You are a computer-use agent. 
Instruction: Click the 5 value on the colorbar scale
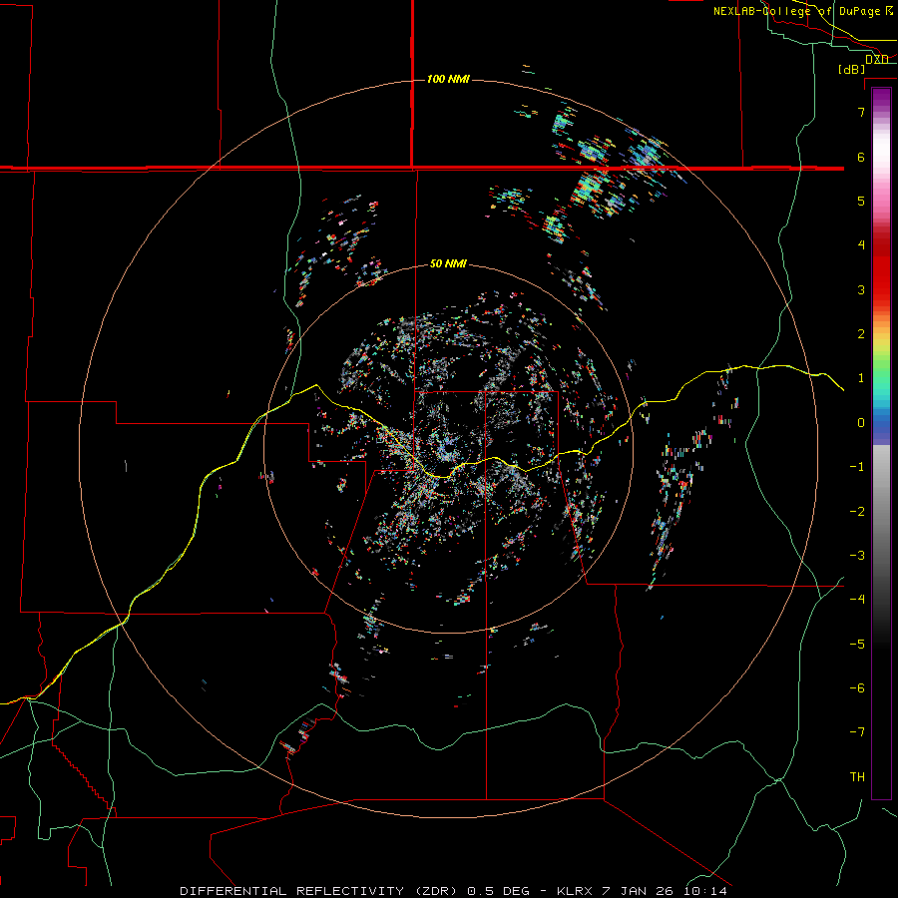(861, 201)
